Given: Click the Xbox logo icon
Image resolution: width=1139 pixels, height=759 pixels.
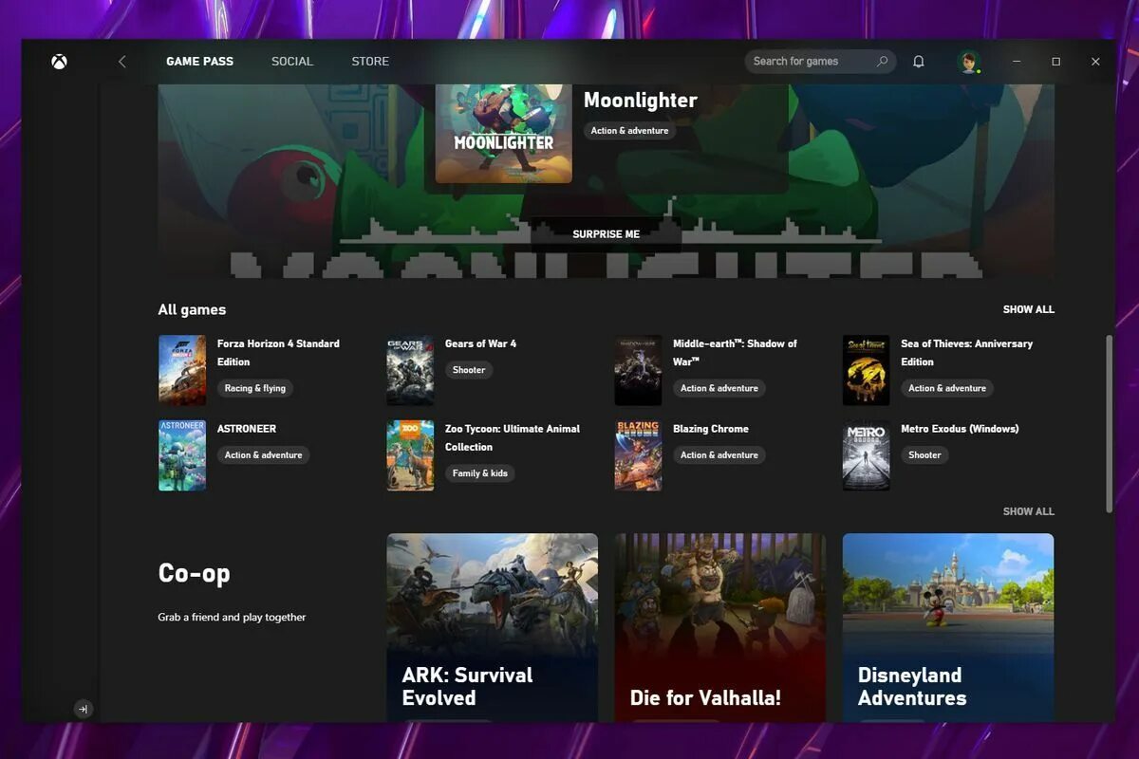Looking at the screenshot, I should (59, 62).
